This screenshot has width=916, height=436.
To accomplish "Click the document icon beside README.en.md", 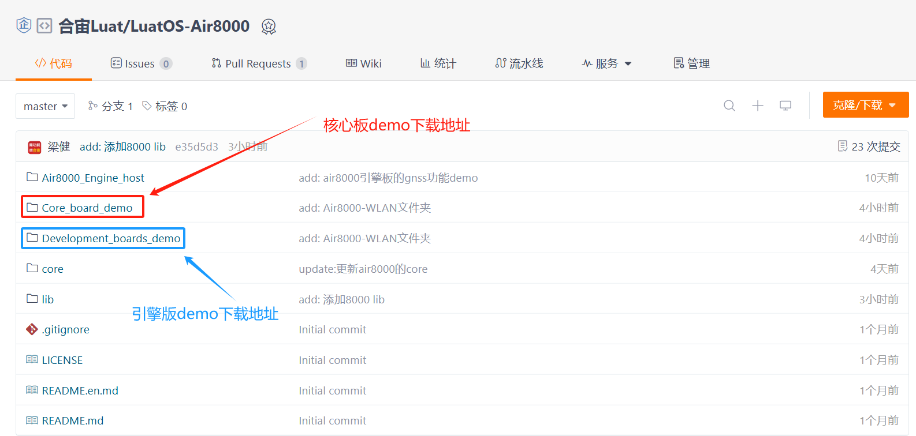I will [x=32, y=390].
